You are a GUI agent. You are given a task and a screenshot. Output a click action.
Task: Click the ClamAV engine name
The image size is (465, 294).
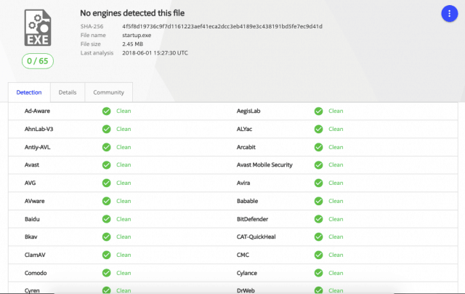click(x=35, y=255)
